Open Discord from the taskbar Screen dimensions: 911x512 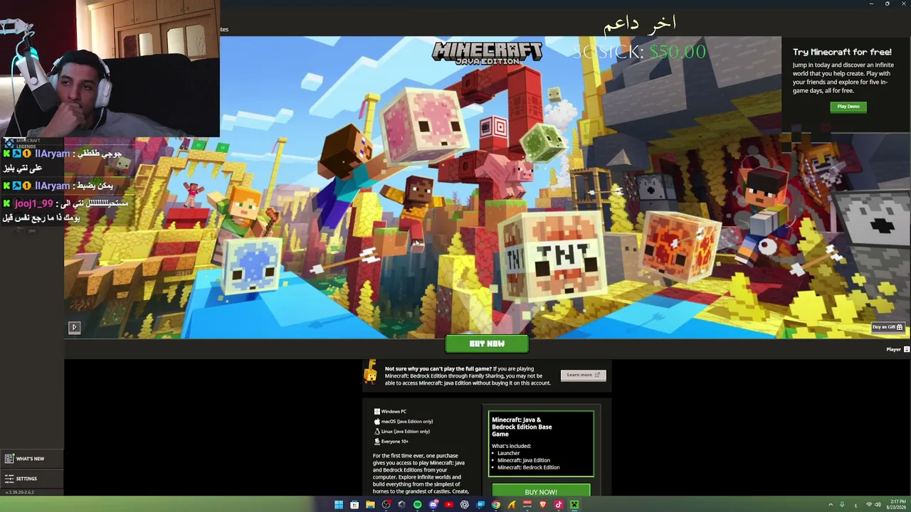433,505
